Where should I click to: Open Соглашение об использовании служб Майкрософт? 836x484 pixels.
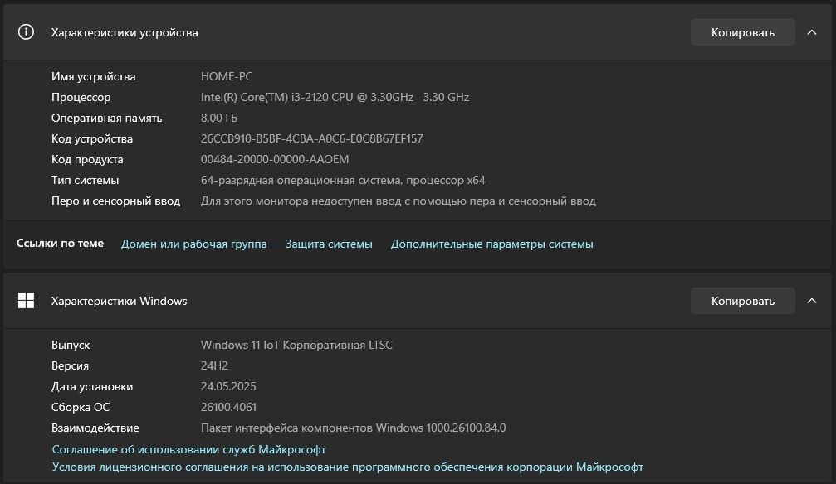pyautogui.click(x=188, y=449)
